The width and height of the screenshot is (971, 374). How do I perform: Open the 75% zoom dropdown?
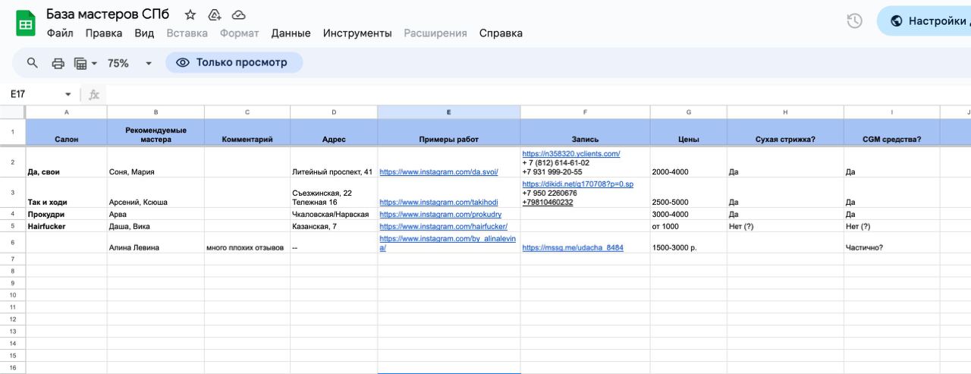point(130,63)
